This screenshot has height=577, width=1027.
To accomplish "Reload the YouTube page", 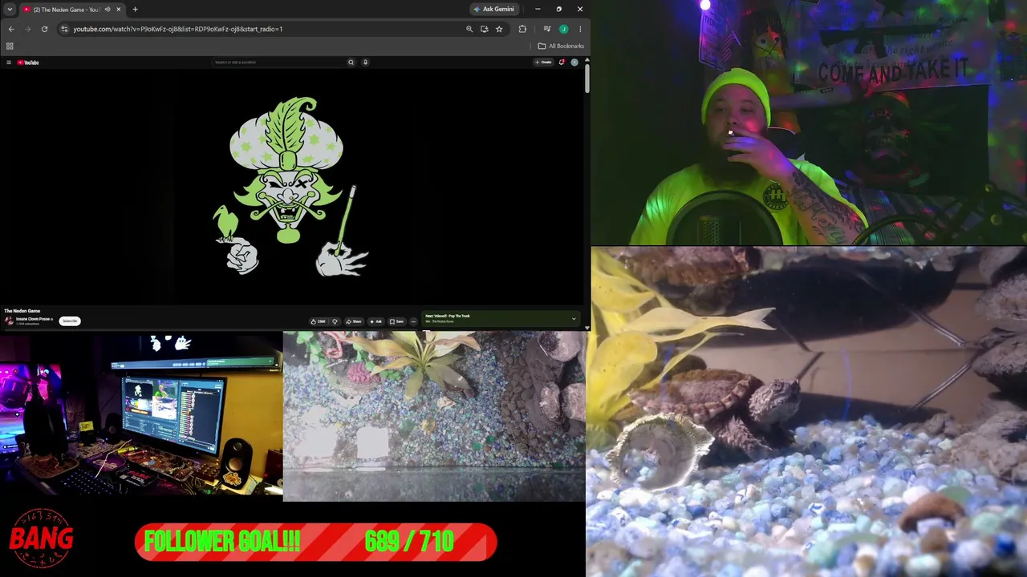I will [44, 29].
